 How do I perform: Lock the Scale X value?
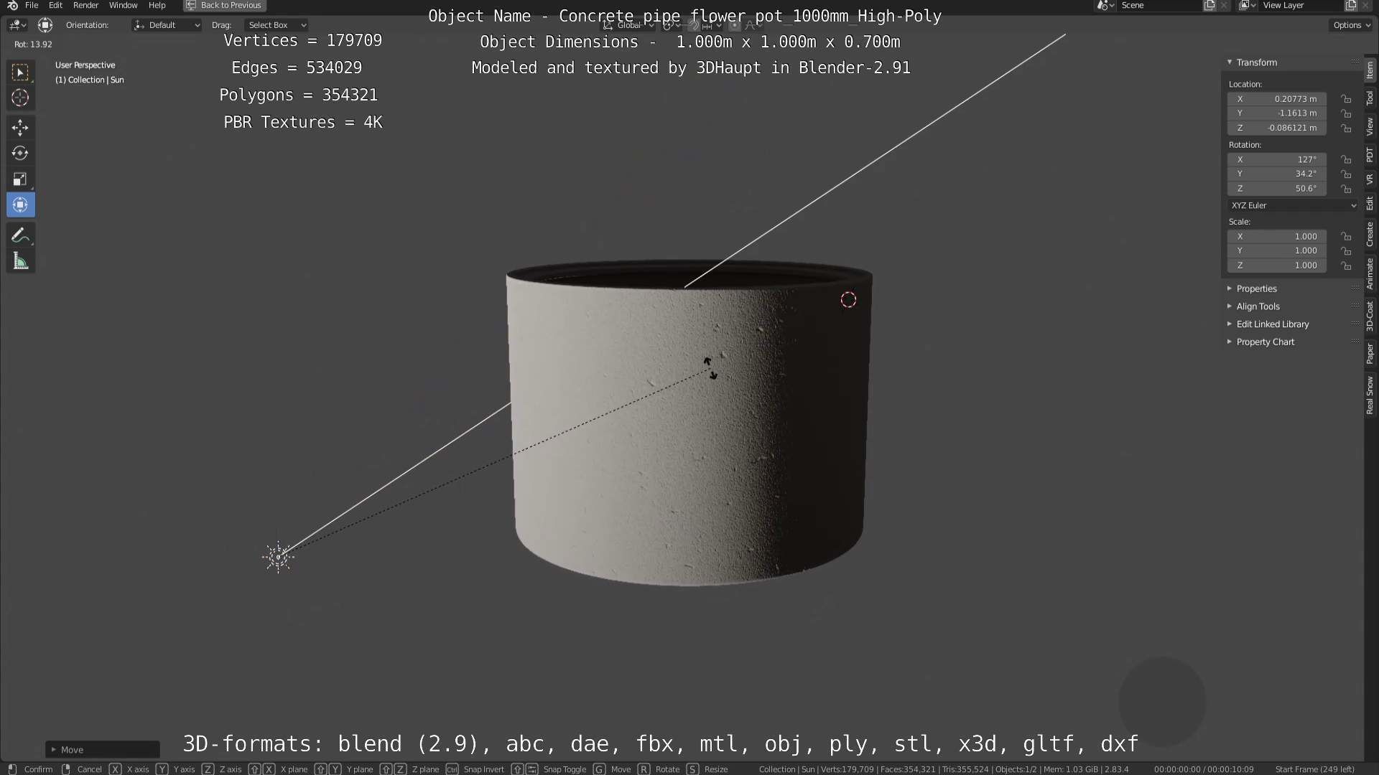coord(1346,236)
